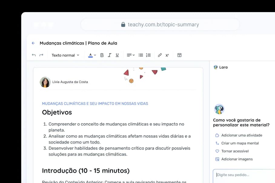Click objective 1 starting with Compreender

click(x=116, y=127)
